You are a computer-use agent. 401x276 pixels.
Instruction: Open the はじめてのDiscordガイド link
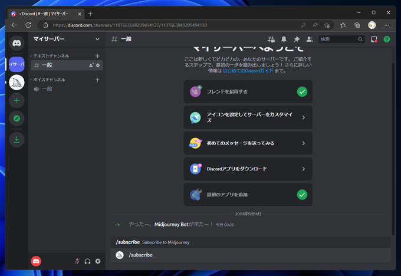coord(248,71)
